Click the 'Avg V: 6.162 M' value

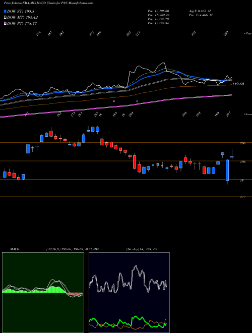point(200,11)
